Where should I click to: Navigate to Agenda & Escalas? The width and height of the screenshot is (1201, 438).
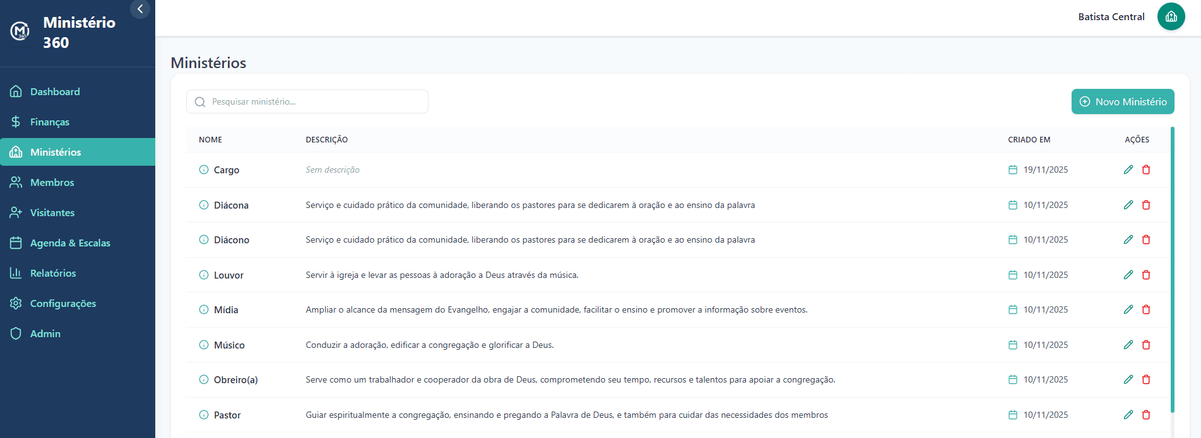70,243
